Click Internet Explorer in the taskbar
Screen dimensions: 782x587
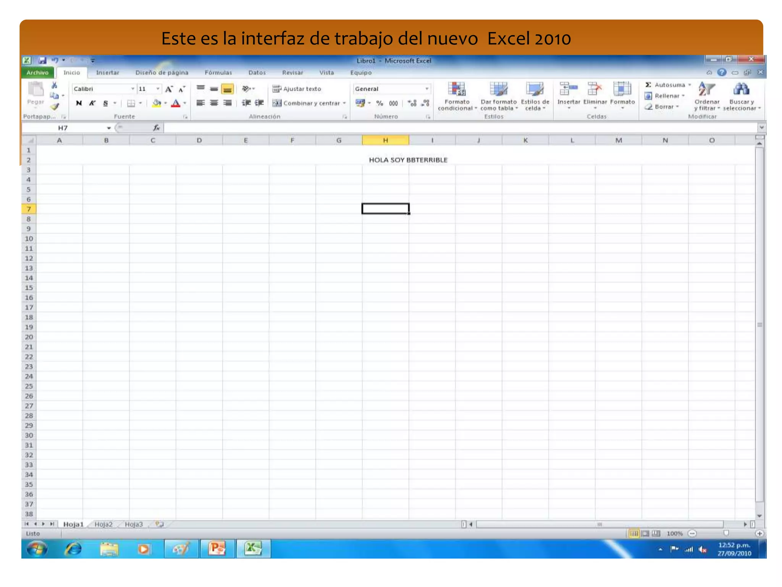(x=73, y=549)
